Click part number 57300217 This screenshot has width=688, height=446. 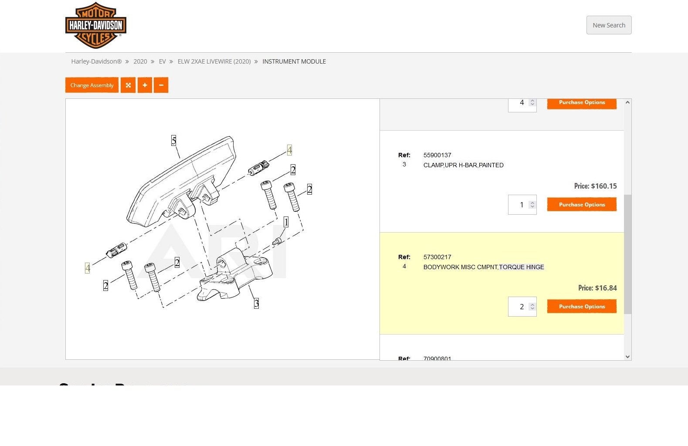coord(437,257)
